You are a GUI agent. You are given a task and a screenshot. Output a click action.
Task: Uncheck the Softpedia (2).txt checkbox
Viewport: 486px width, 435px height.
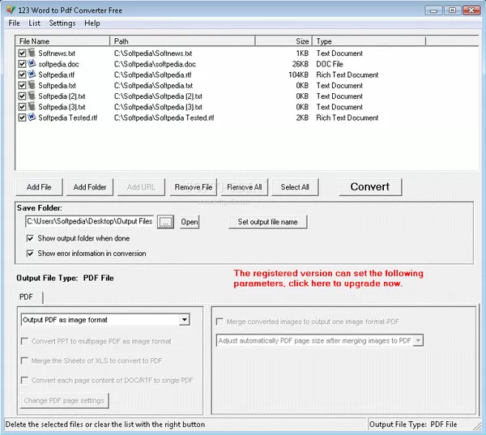tap(22, 96)
